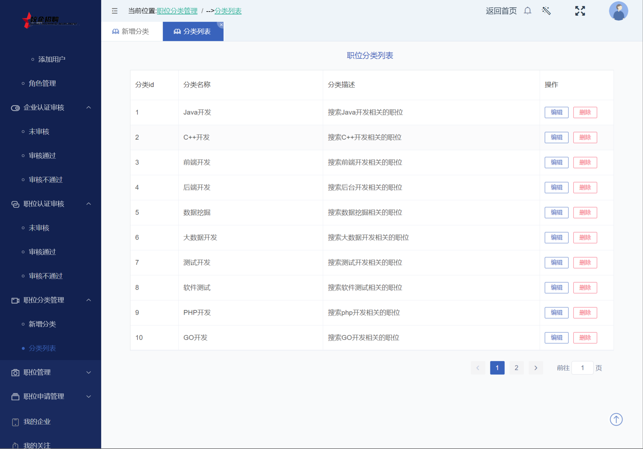643x449 pixels.
Task: Click the sidebar collapse hamburger icon
Action: [x=115, y=11]
